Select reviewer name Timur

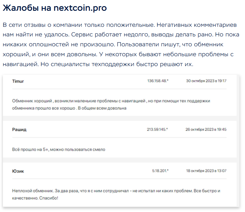(18, 81)
